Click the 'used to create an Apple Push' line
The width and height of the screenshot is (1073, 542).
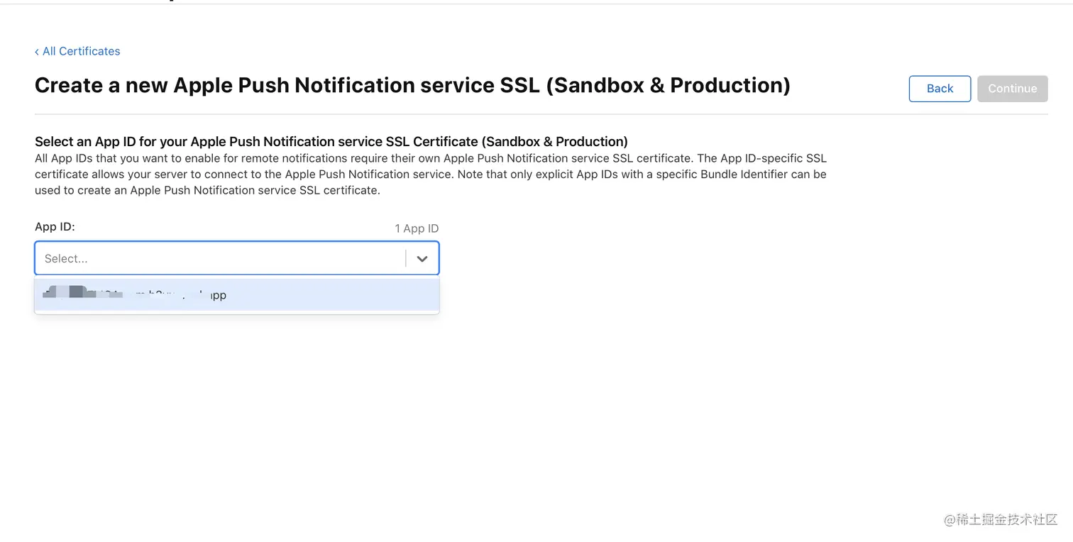click(x=207, y=190)
